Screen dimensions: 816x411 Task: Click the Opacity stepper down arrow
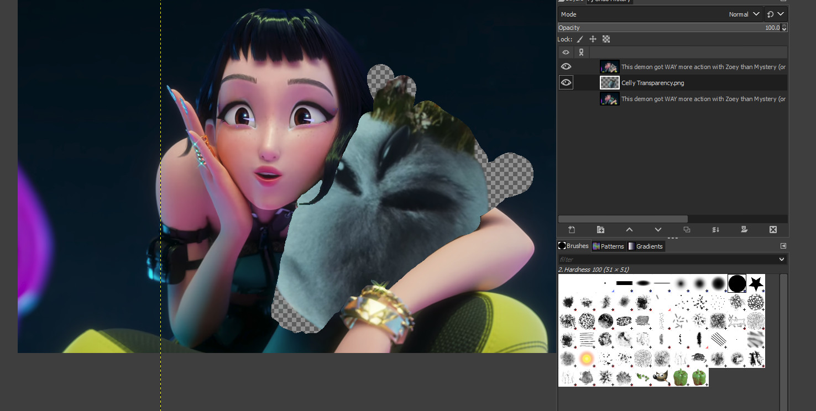pos(784,30)
